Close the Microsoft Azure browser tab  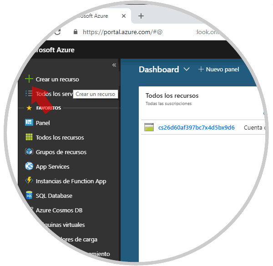point(124,16)
